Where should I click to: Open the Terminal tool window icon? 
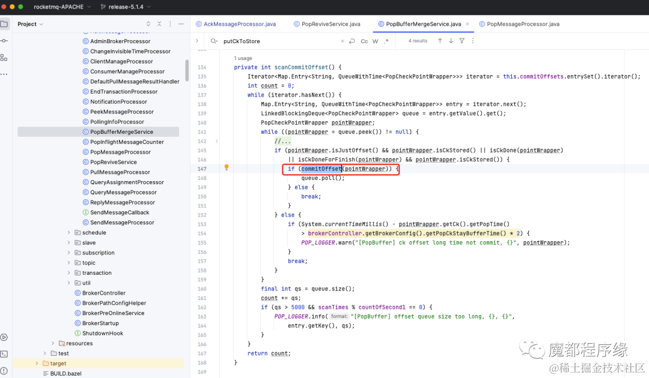tap(4, 354)
